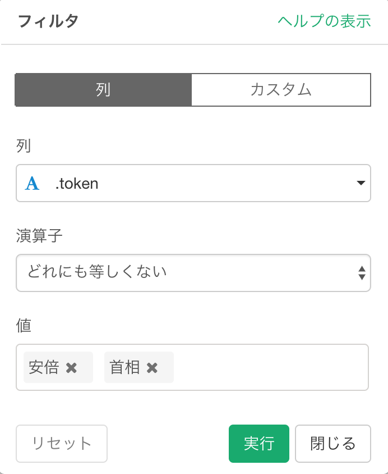Click empty area of the 値 input field
The width and height of the screenshot is (388, 474).
[x=271, y=367]
